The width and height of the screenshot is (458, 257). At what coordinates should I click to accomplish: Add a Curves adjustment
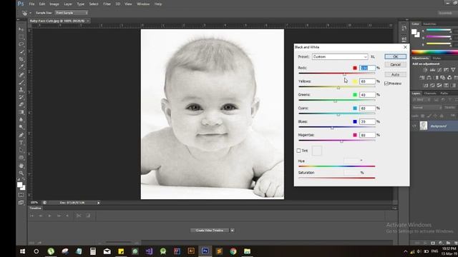pos(439,70)
